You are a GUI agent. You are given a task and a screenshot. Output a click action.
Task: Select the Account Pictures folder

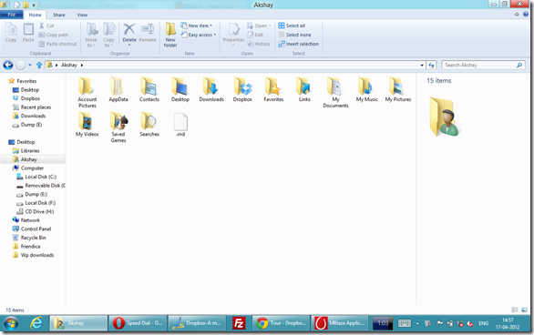87,92
